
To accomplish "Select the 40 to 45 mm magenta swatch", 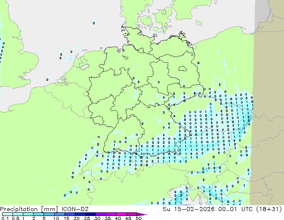I will click(121, 214).
